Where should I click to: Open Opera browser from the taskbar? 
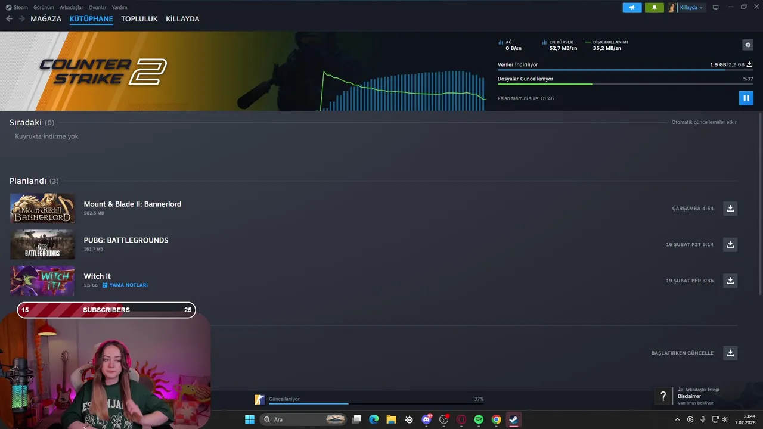[x=461, y=419]
